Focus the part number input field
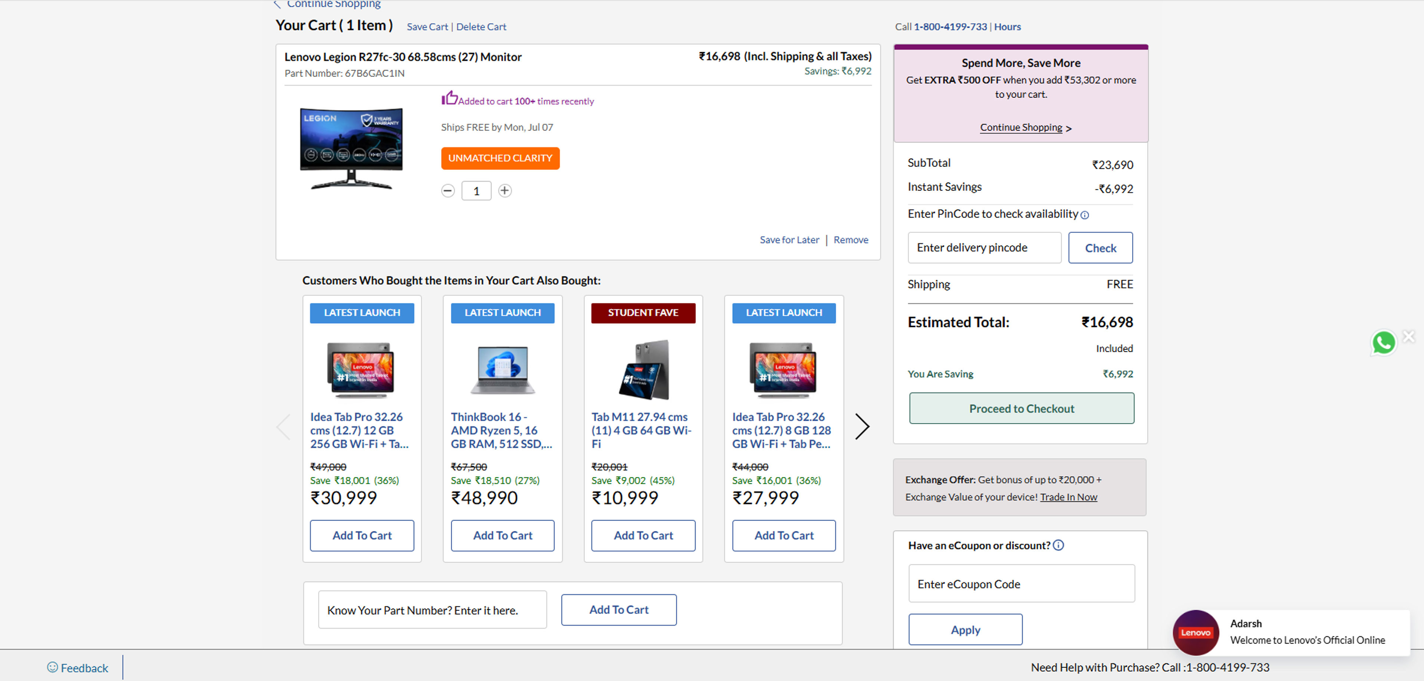 [432, 610]
